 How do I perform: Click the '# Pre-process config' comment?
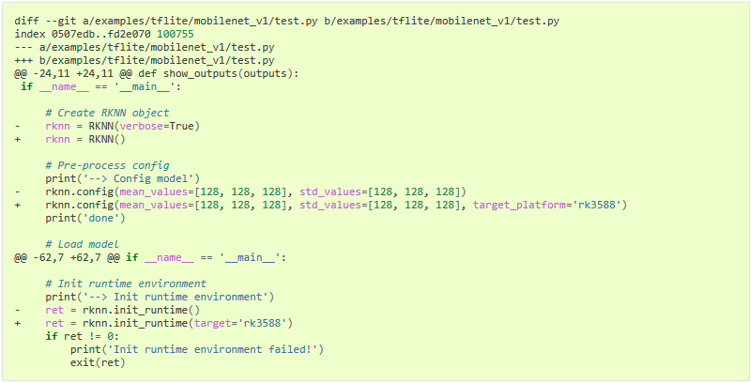click(107, 165)
